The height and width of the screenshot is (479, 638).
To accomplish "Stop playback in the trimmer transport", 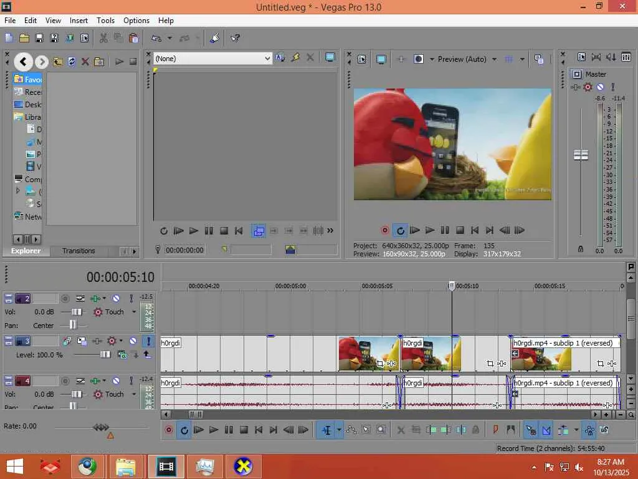I will pos(224,231).
